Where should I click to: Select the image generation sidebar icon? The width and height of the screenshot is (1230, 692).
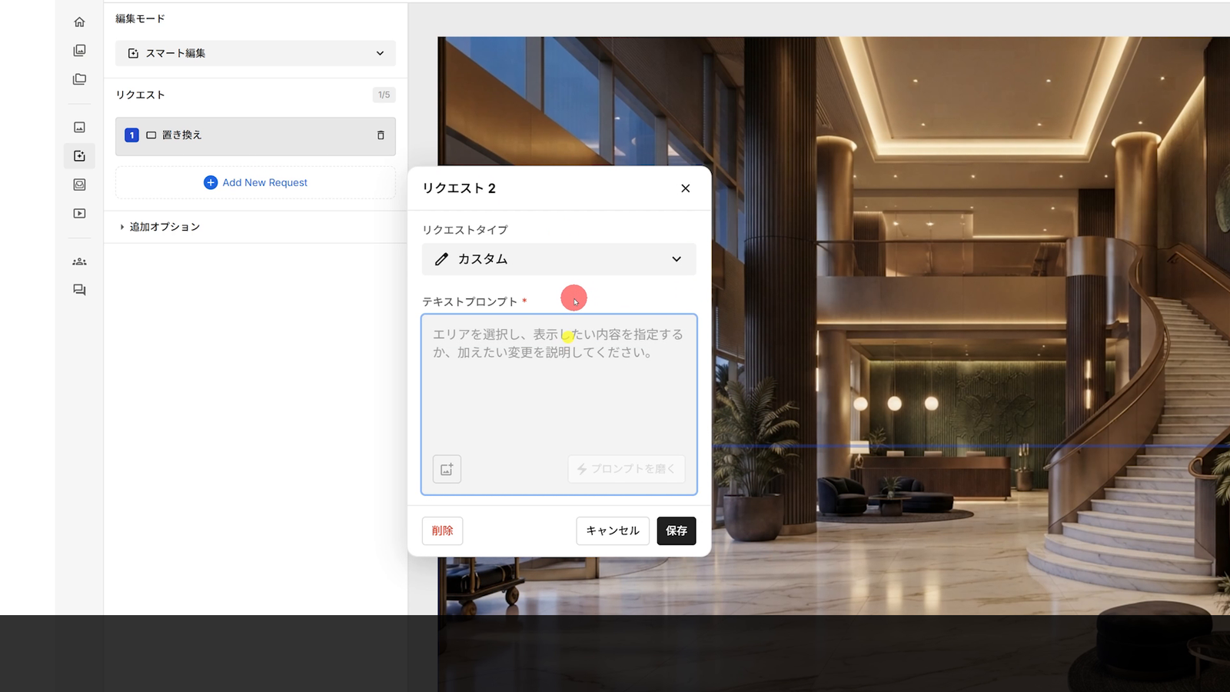click(x=79, y=127)
